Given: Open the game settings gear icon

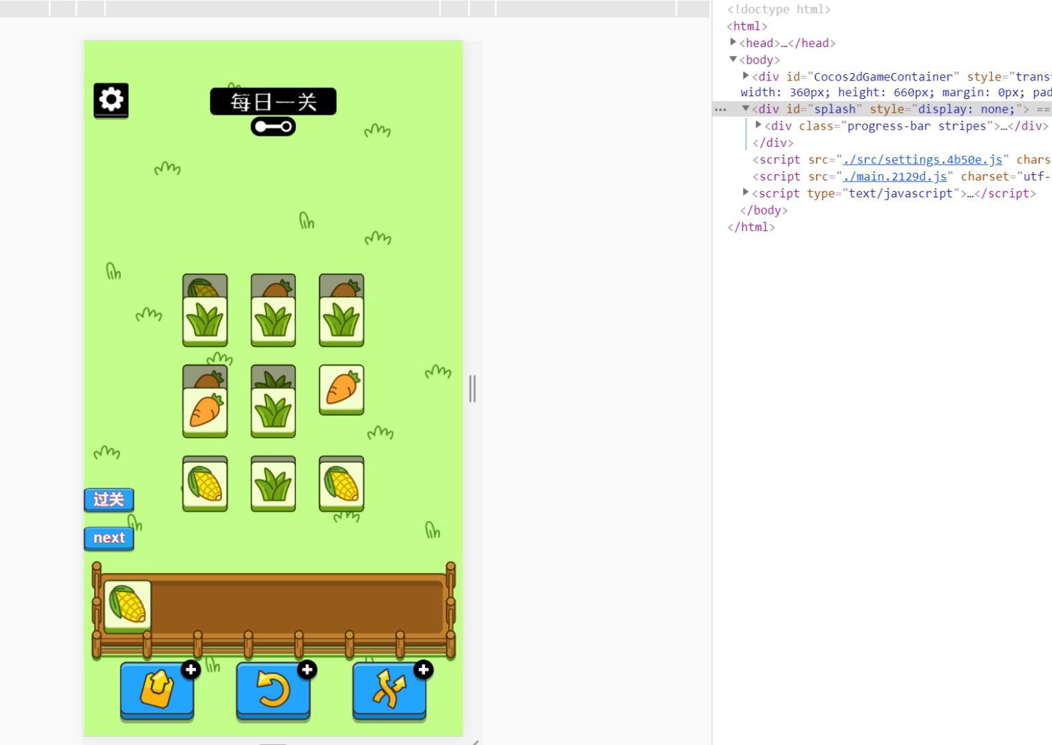Looking at the screenshot, I should click(x=111, y=100).
